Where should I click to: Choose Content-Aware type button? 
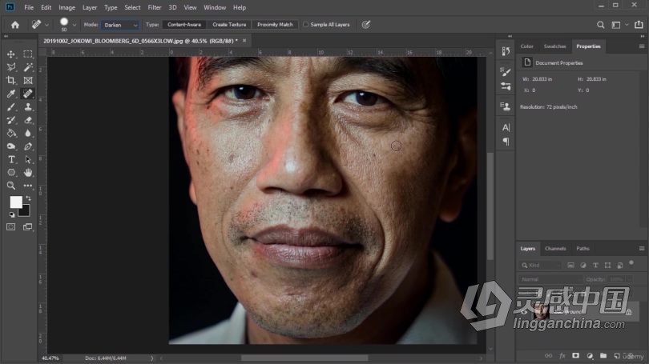click(184, 25)
